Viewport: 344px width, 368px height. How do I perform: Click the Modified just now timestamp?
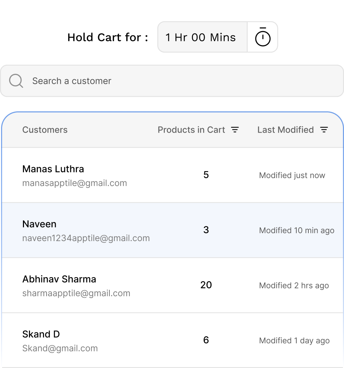292,175
